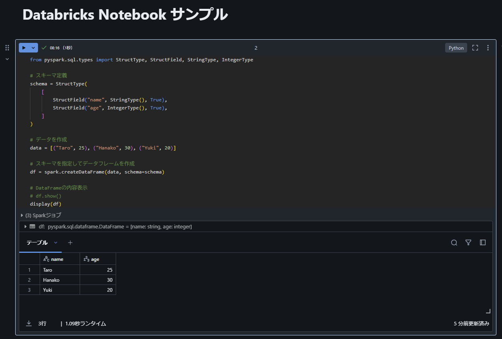Click the drag handle dots beside the cell

7,47
